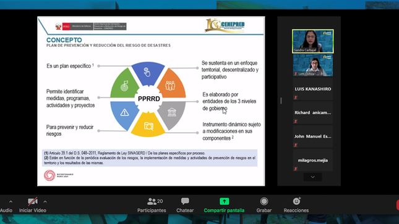Viewport: 399px width, 224px height.
Task: Open the Chatear chat window
Action: (185, 205)
